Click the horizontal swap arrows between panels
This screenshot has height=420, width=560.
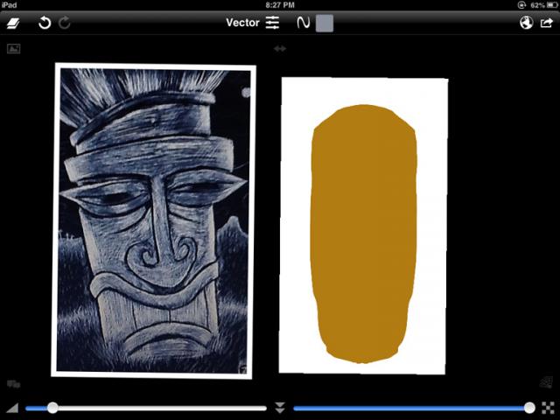click(280, 49)
